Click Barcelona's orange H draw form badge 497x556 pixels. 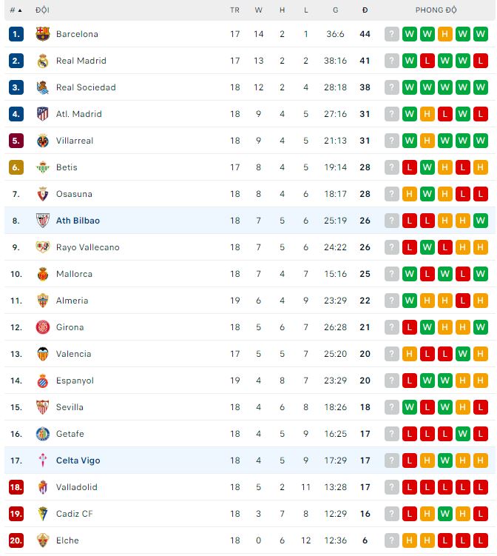click(x=444, y=34)
